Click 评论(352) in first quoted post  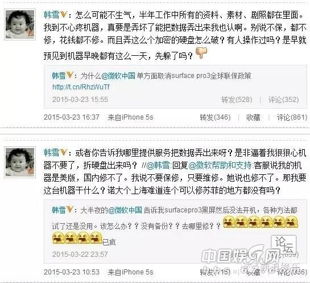[x=283, y=100]
